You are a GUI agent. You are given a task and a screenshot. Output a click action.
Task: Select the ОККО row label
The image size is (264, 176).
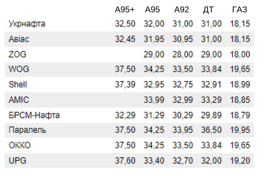(20, 145)
